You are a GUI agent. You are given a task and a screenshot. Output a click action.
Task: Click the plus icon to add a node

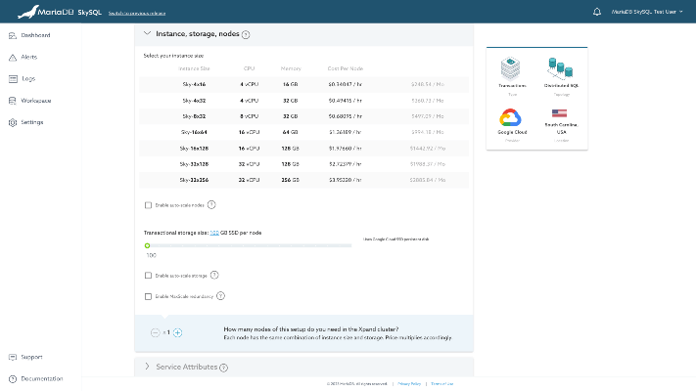[178, 332]
